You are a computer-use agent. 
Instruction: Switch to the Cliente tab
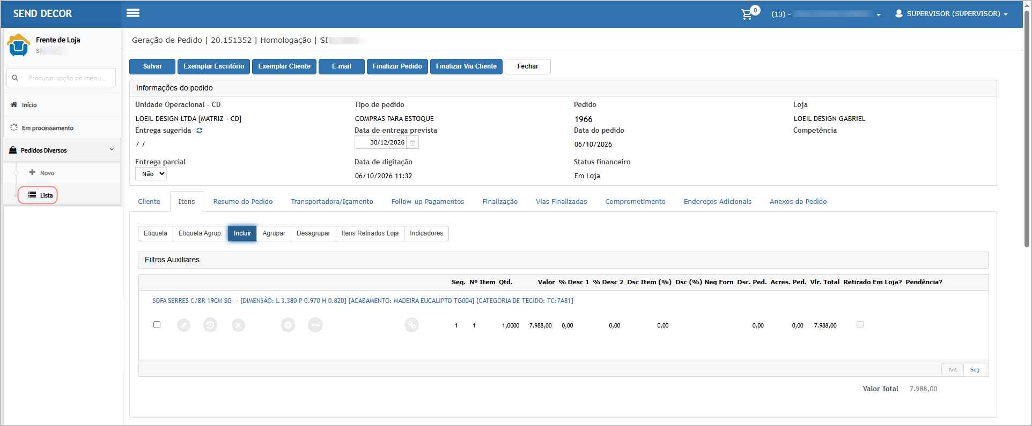pyautogui.click(x=149, y=202)
